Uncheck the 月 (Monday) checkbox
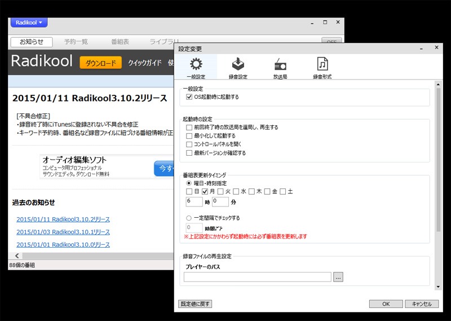451x321 pixels. [205, 191]
